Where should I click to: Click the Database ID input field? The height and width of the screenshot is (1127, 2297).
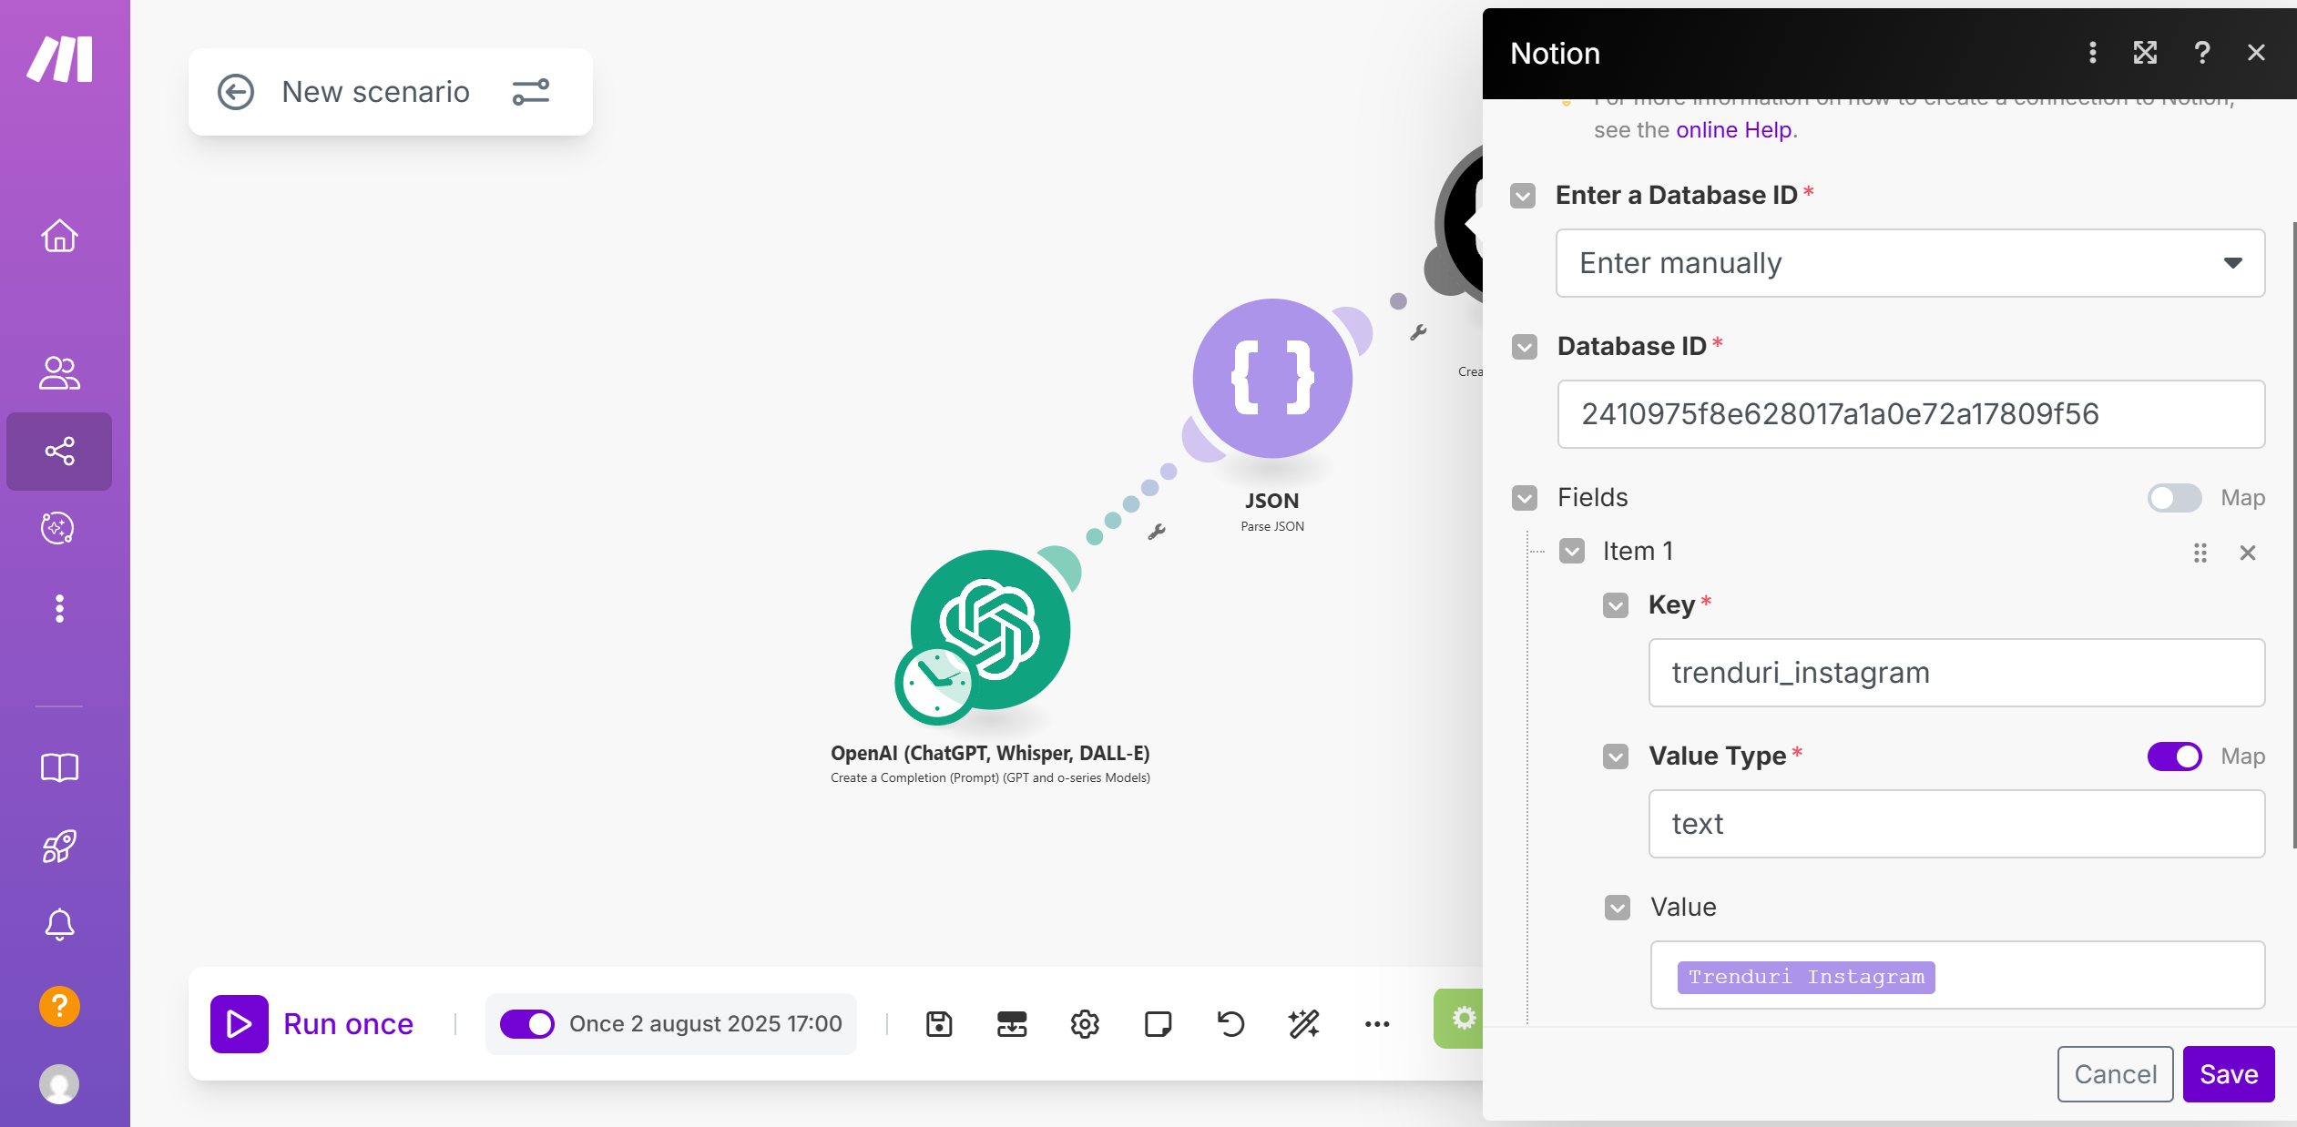pyautogui.click(x=1909, y=414)
